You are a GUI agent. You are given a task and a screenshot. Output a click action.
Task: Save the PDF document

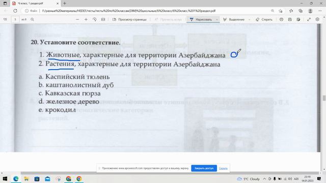point(290,19)
